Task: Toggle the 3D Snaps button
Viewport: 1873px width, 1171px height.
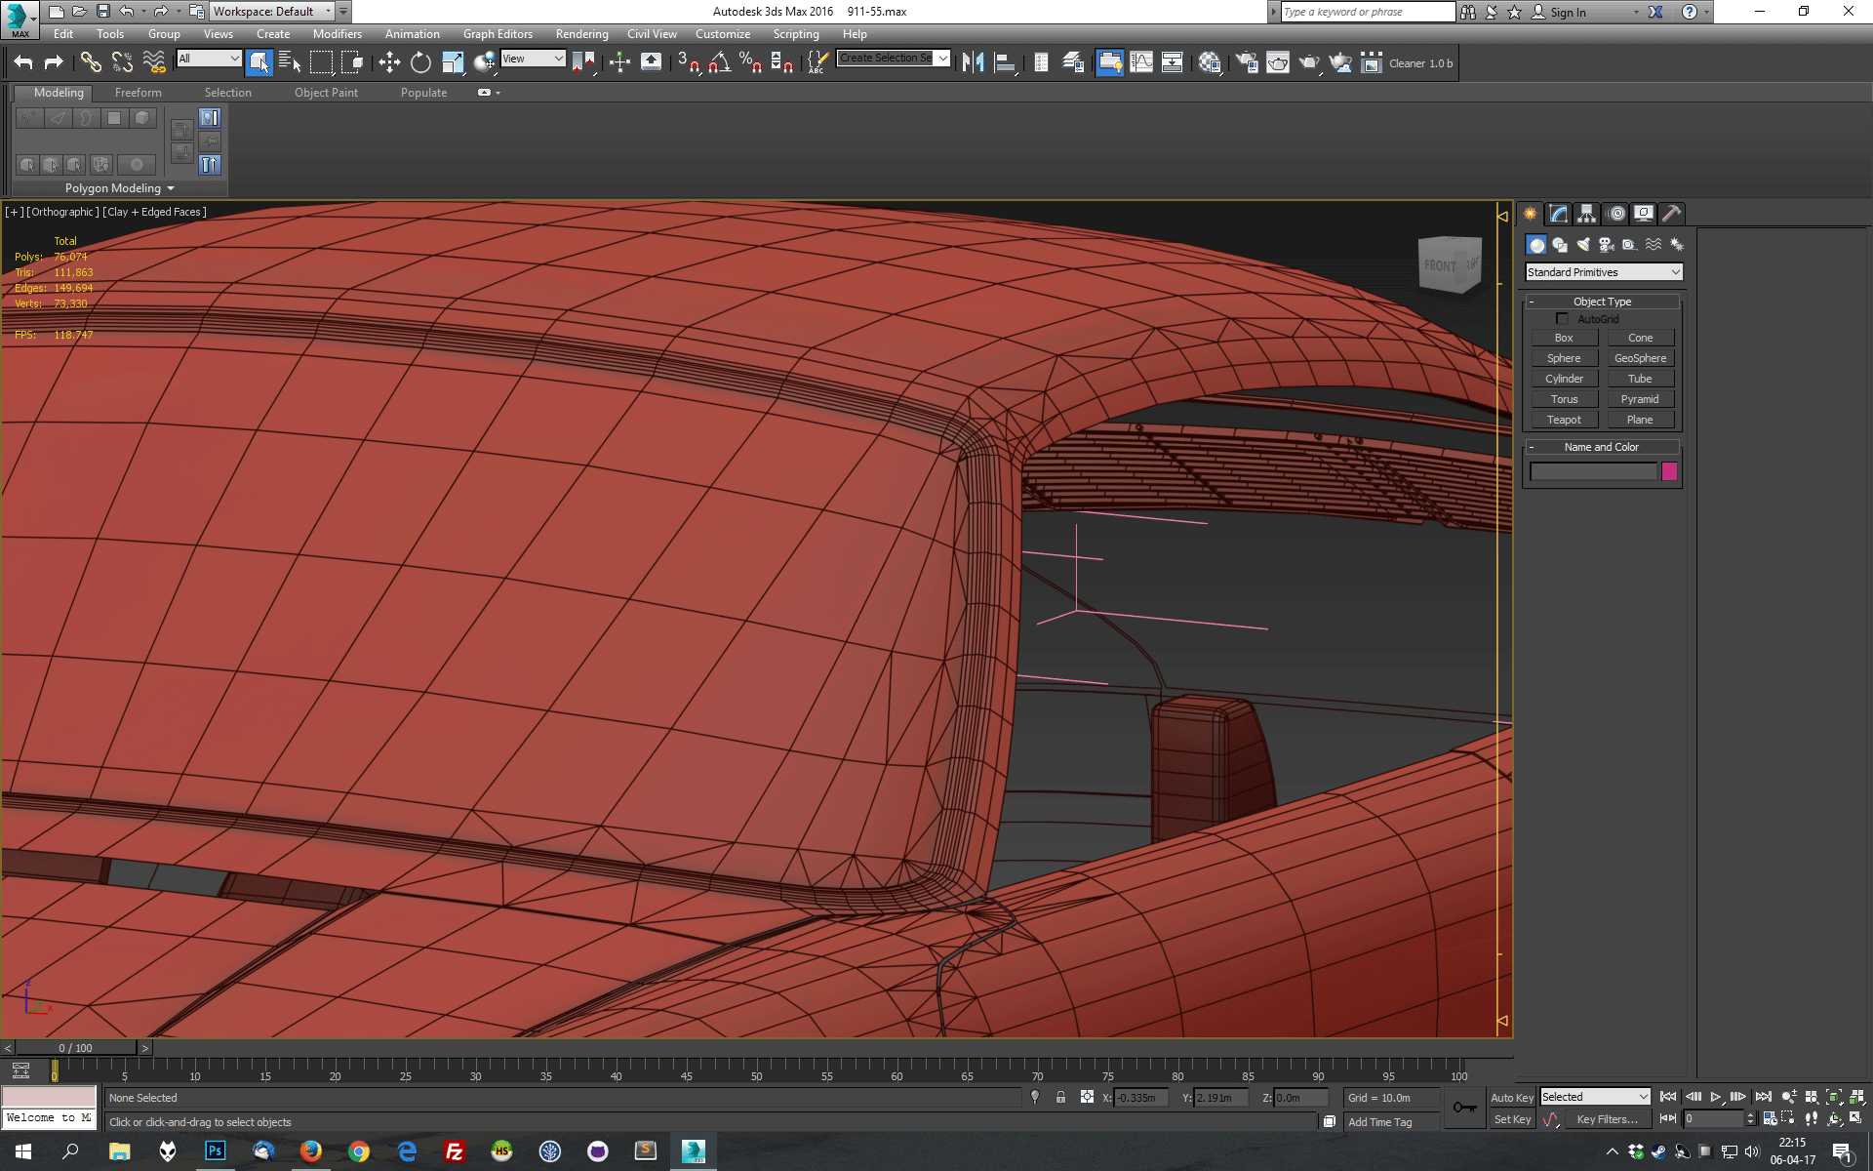Action: click(689, 63)
